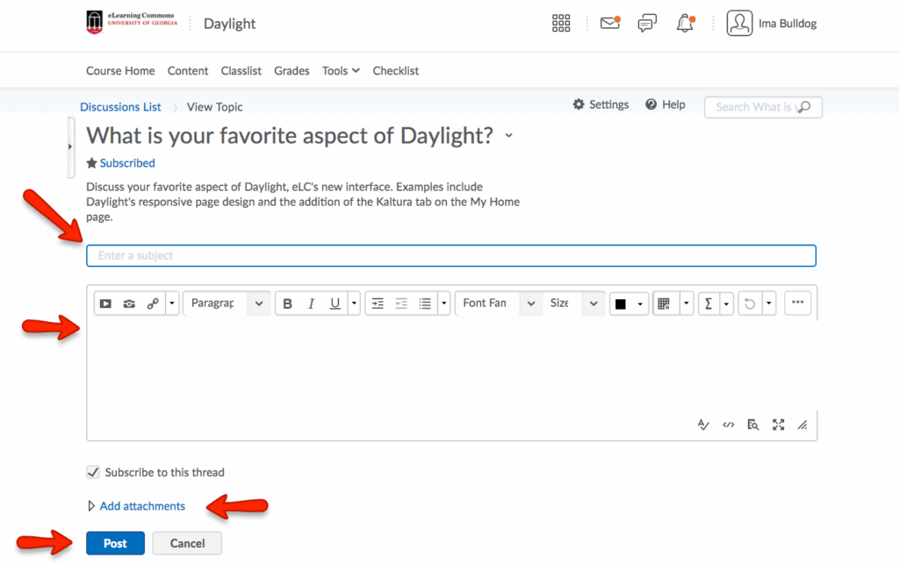899x565 pixels.
Task: Toggle the Subscribed star for this topic
Action: click(x=91, y=163)
